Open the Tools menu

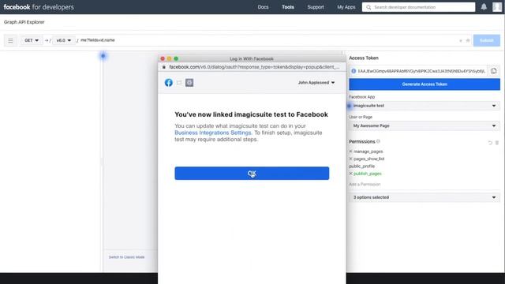[287, 7]
